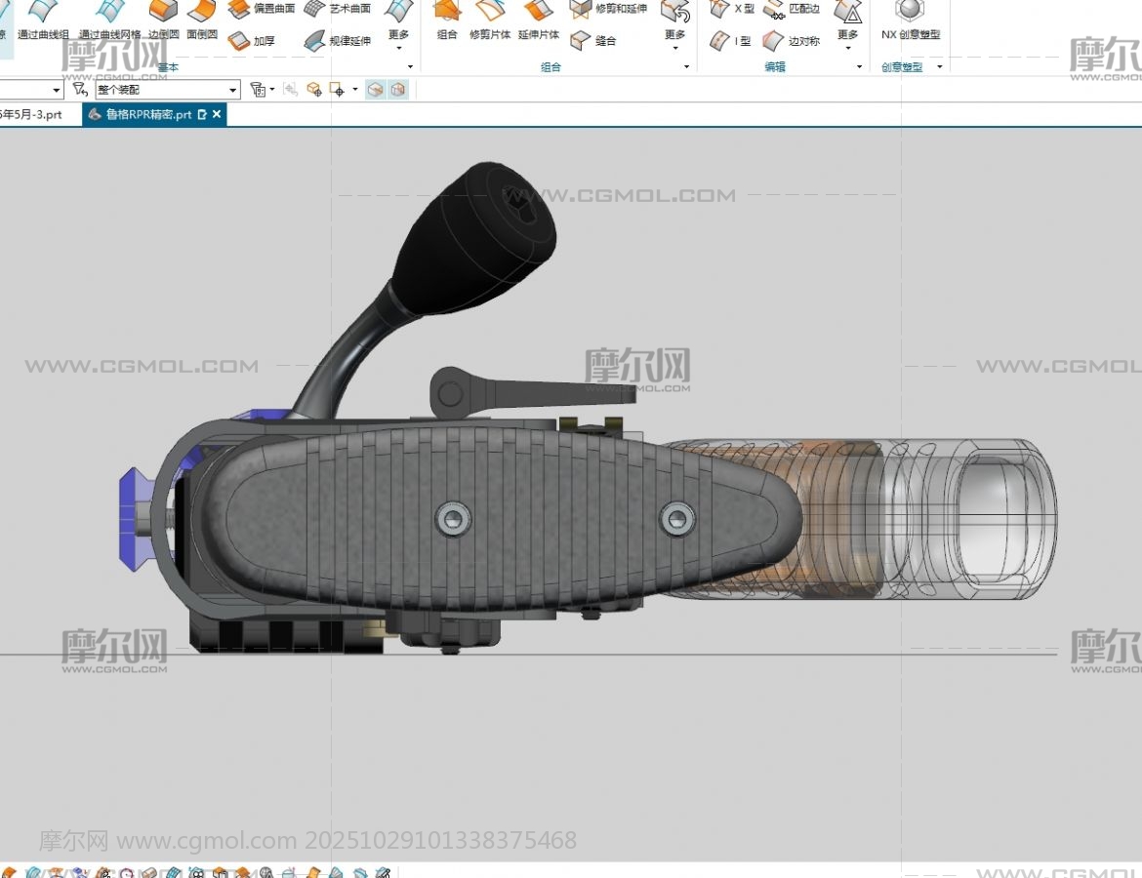Image resolution: width=1142 pixels, height=878 pixels.
Task: Choose the 面倒圆 face blend tool
Action: click(202, 18)
